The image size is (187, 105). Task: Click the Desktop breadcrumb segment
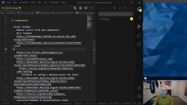[11, 13]
